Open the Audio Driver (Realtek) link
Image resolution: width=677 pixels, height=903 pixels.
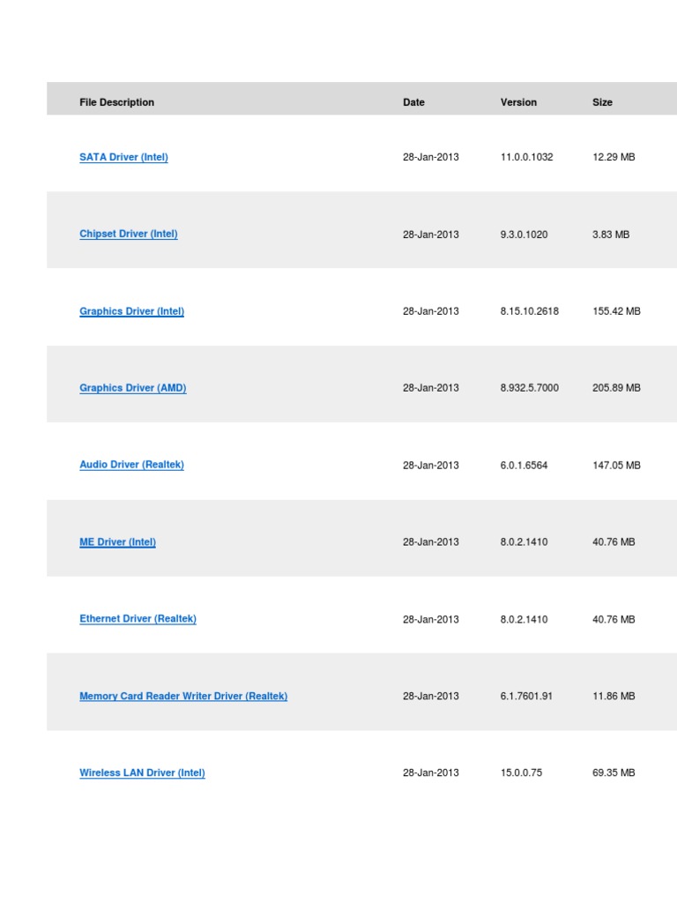click(131, 465)
